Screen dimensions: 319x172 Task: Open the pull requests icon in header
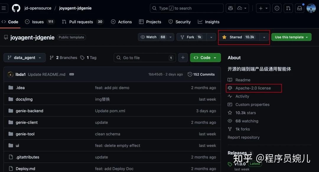288,8
